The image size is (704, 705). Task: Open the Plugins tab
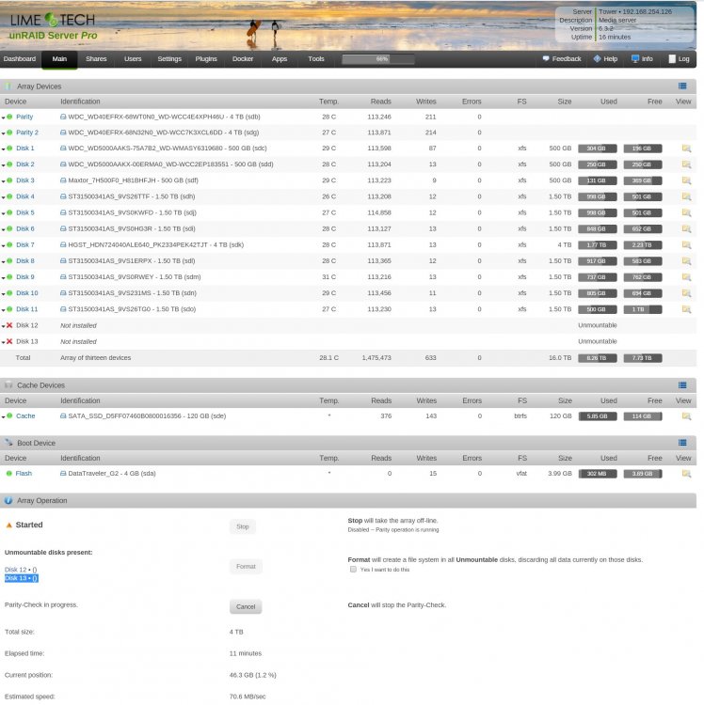206,59
